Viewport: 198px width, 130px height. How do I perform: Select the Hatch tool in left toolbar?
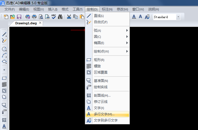coord(4,120)
